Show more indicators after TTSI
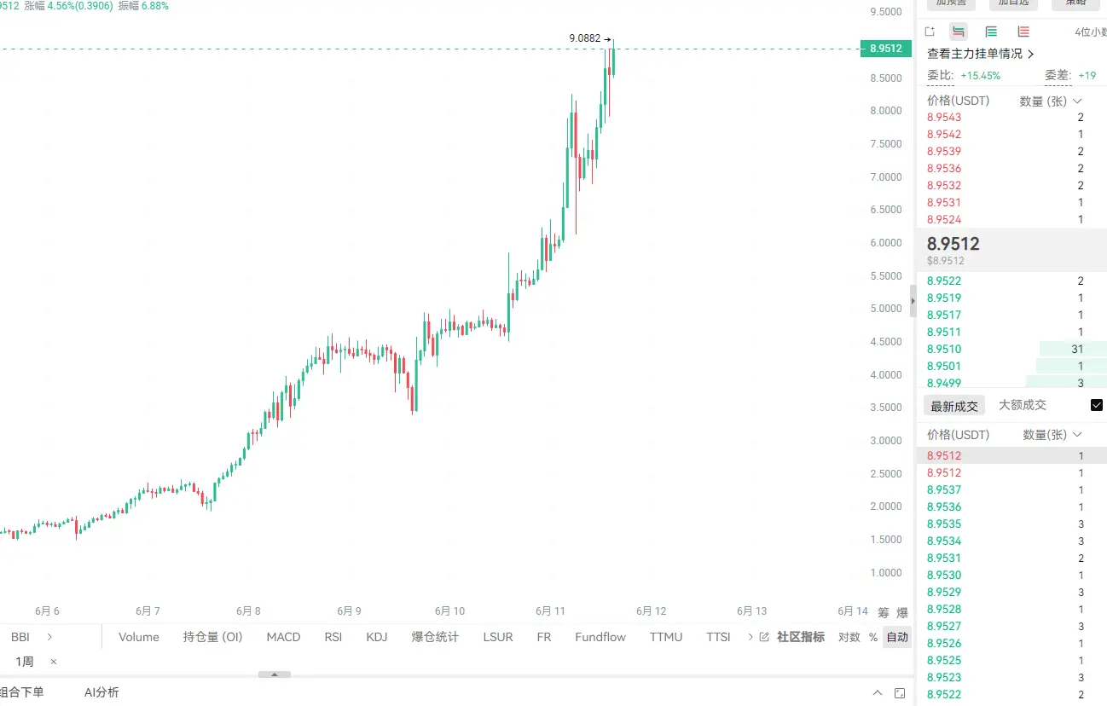Image resolution: width=1107 pixels, height=706 pixels. tap(750, 637)
